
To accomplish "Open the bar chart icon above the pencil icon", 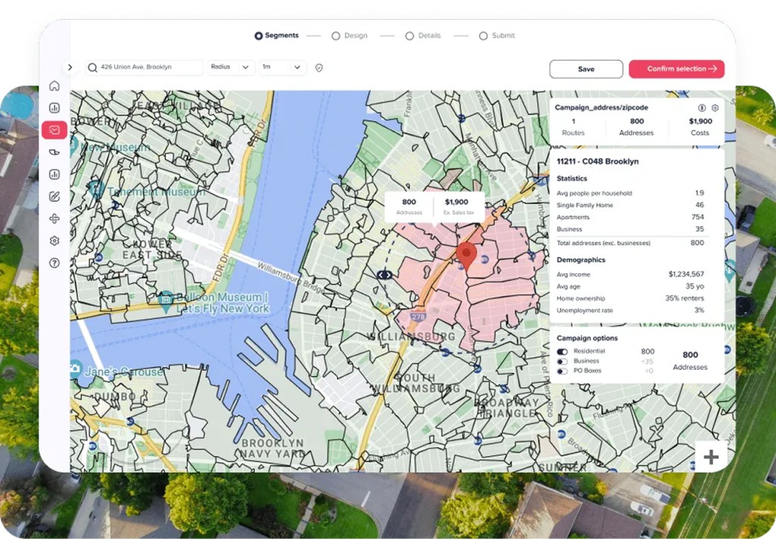I will (55, 174).
